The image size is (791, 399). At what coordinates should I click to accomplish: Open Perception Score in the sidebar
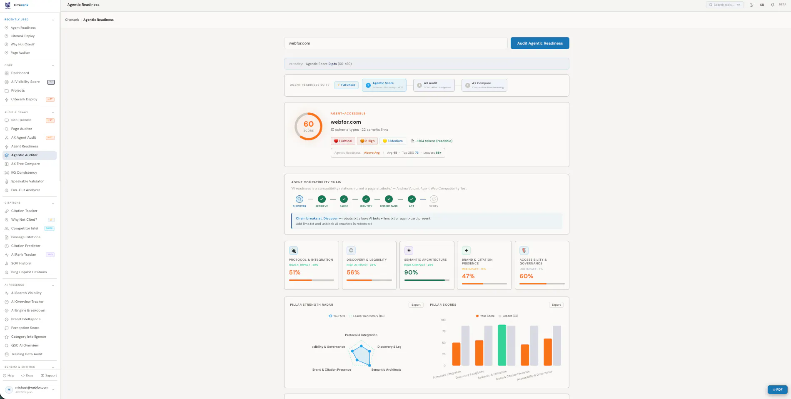[x=25, y=328]
